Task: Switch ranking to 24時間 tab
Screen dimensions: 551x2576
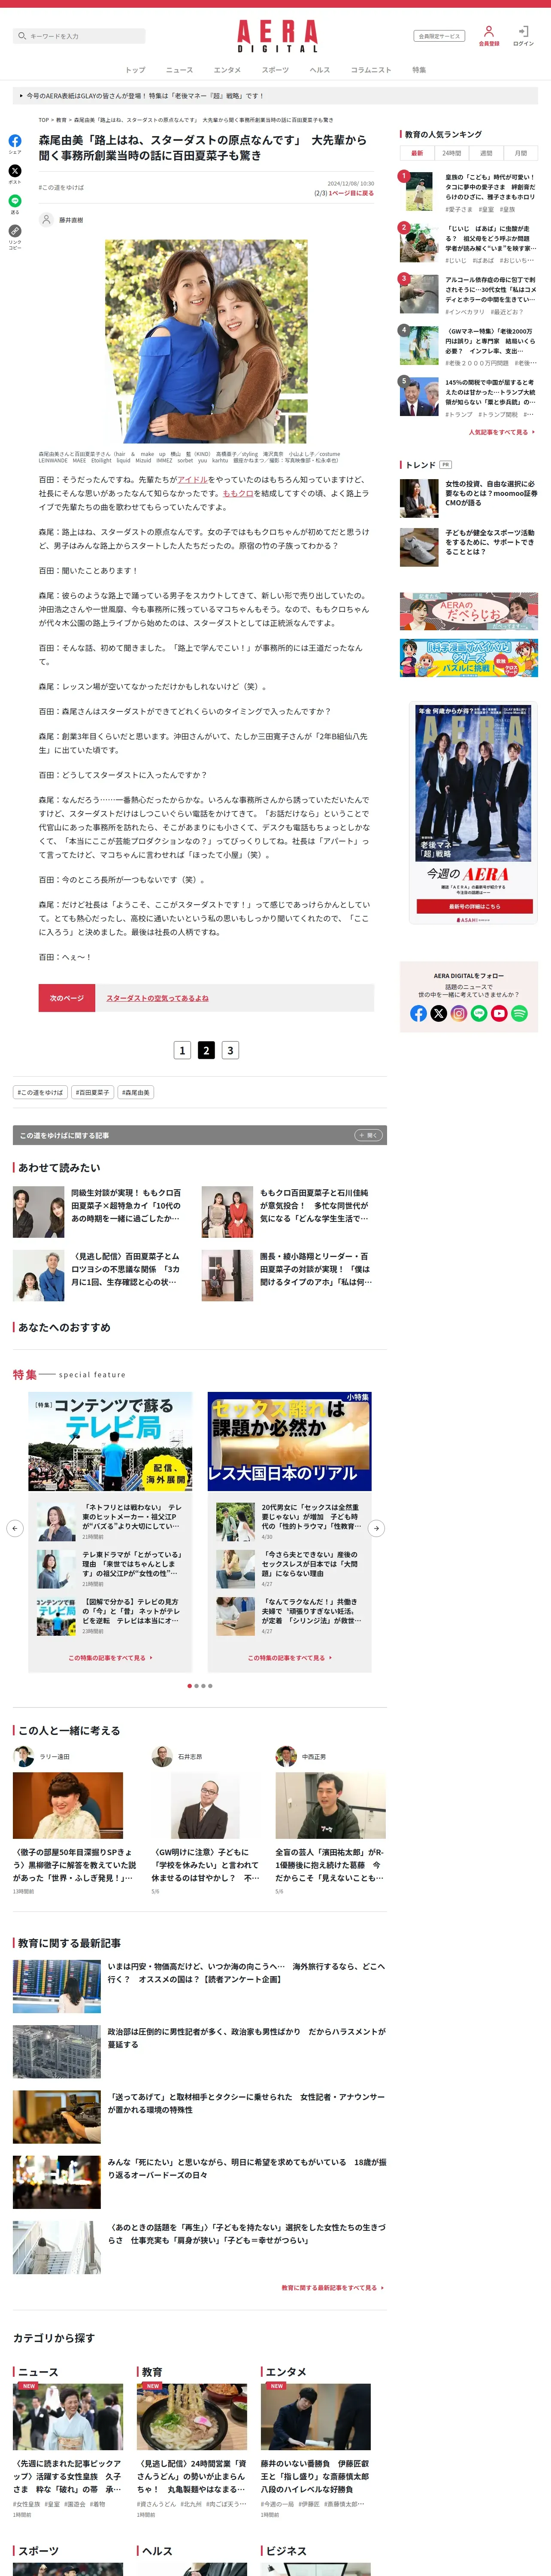Action: click(x=452, y=153)
